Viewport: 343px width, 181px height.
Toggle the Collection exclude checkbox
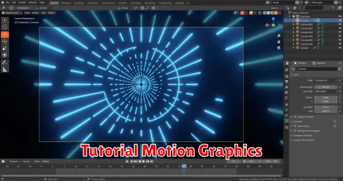[x=293, y=17]
